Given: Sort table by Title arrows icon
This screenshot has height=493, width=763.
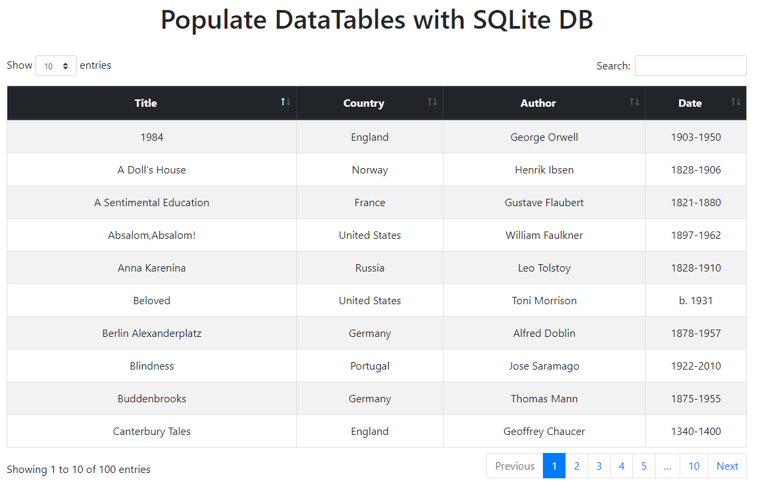Looking at the screenshot, I should tap(285, 101).
